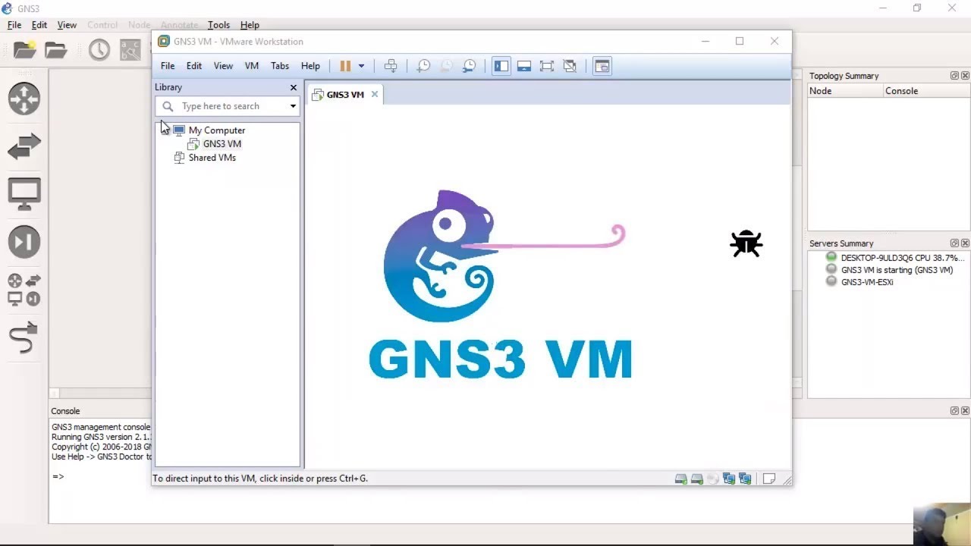Open the GNS3 Help menu
The image size is (971, 546).
click(x=250, y=25)
